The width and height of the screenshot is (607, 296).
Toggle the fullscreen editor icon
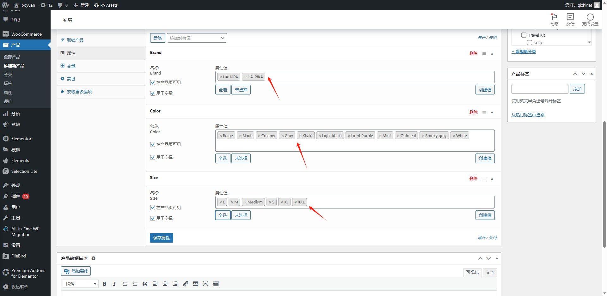[205, 284]
